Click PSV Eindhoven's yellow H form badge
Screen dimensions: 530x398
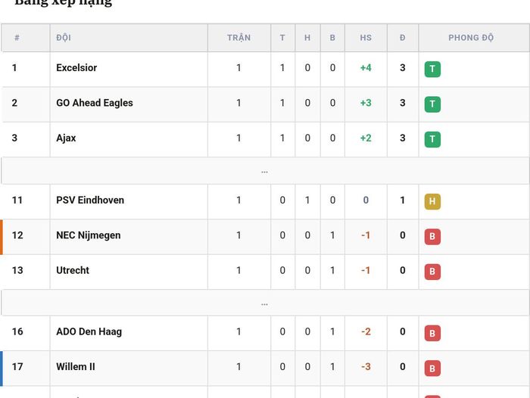(432, 201)
